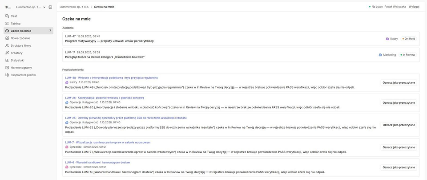Open Eksplorator plików tree icon
The image size is (427, 180).
pyautogui.click(x=7, y=75)
